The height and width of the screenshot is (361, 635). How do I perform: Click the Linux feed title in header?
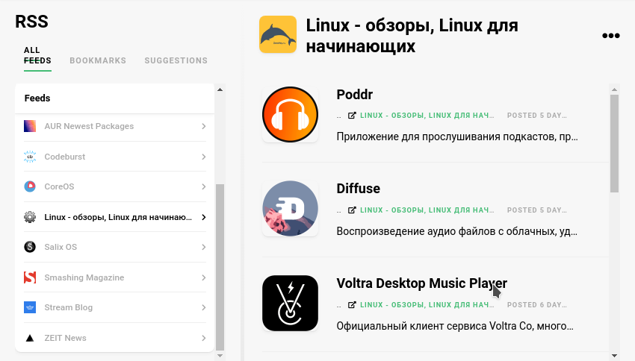point(412,36)
